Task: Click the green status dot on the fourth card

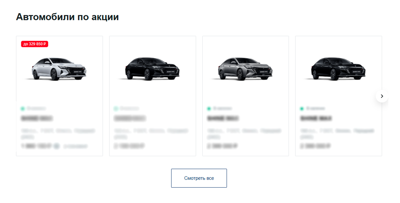Action: click(x=302, y=109)
